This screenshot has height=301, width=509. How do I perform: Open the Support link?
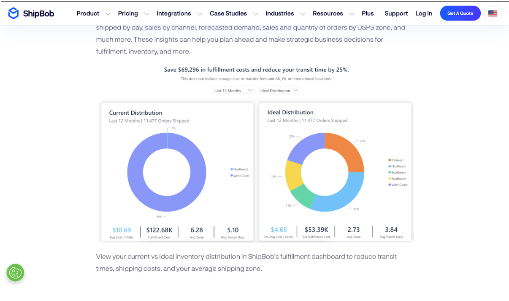(396, 13)
